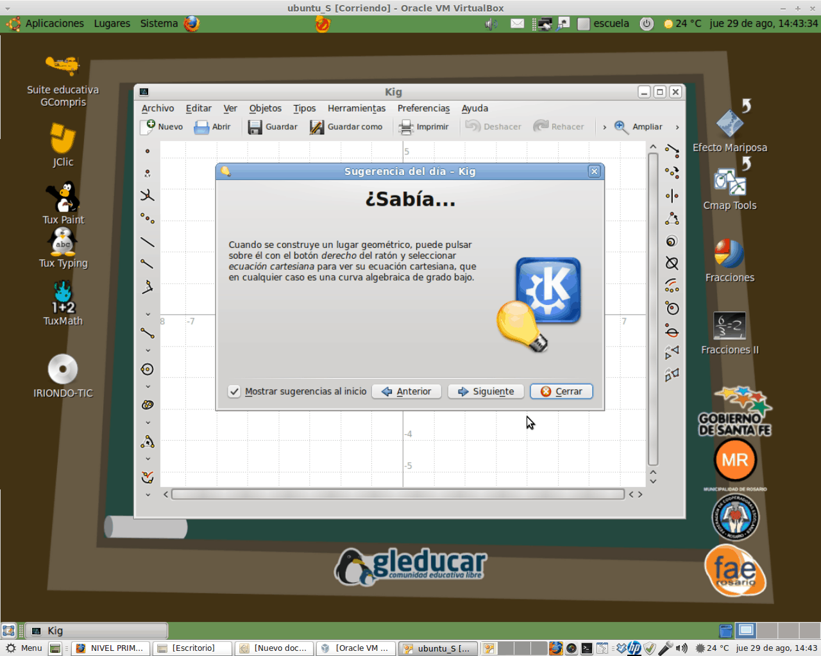Close the tip dialog with Cerrar button

coord(561,391)
